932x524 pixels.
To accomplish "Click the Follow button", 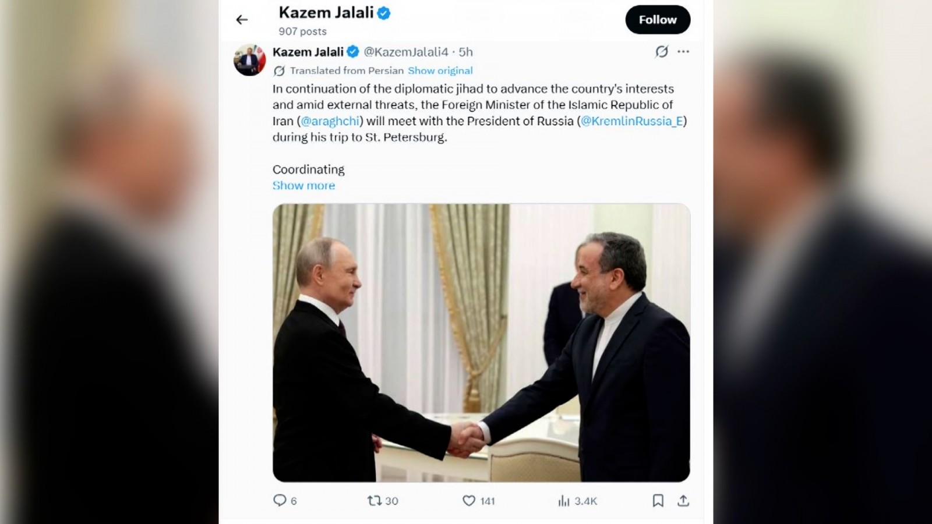I will (x=658, y=20).
